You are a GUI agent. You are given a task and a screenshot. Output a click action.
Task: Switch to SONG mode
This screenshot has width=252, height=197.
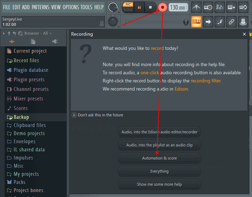[x=128, y=10]
